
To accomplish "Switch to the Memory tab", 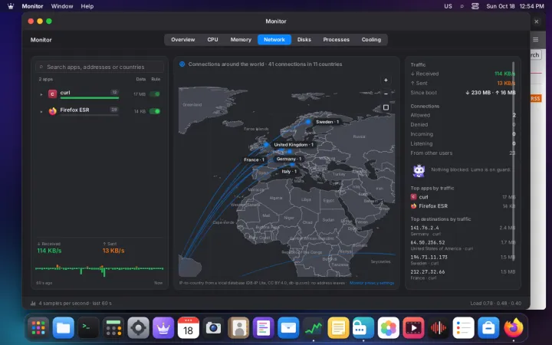I will (x=241, y=39).
